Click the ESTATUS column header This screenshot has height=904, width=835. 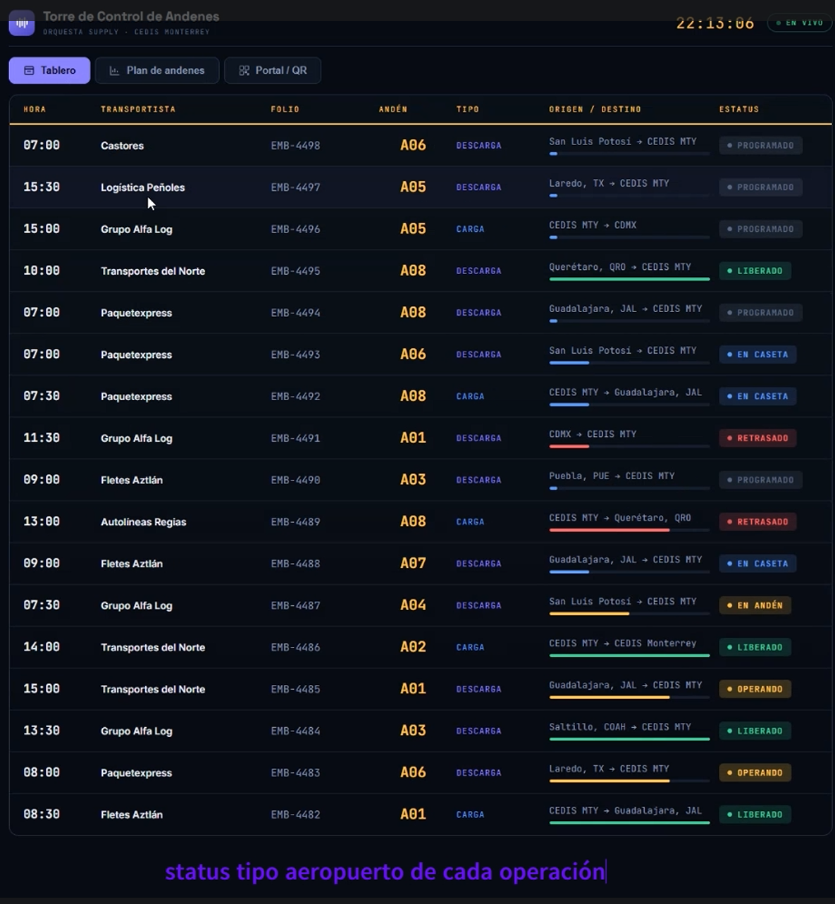tap(739, 109)
